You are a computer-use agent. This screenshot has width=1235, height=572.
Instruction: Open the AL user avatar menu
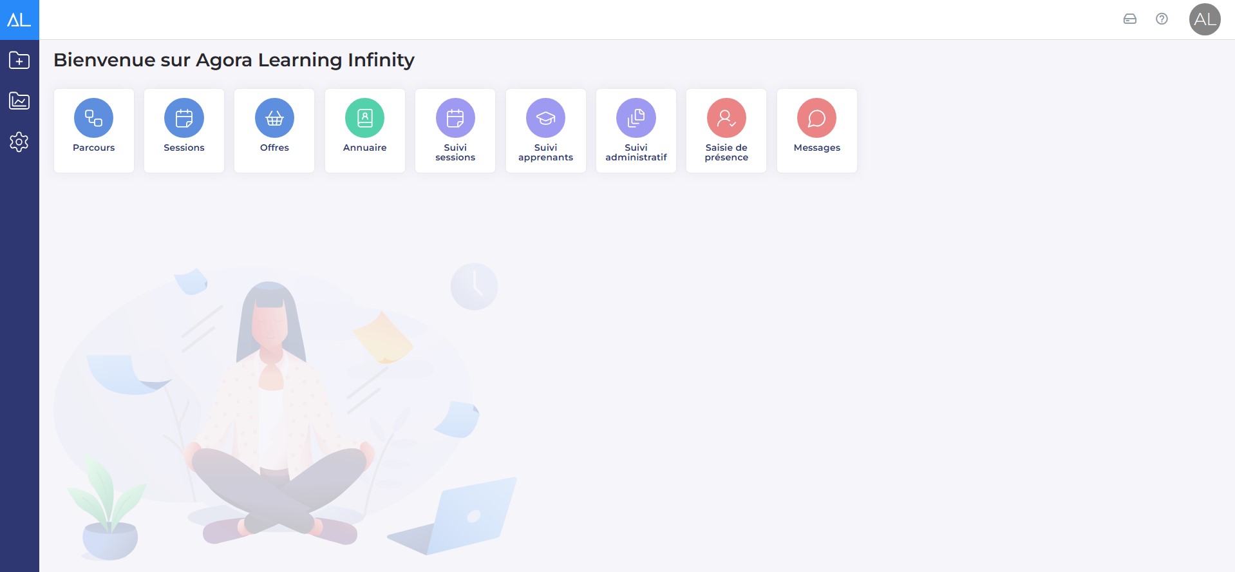tap(1205, 19)
